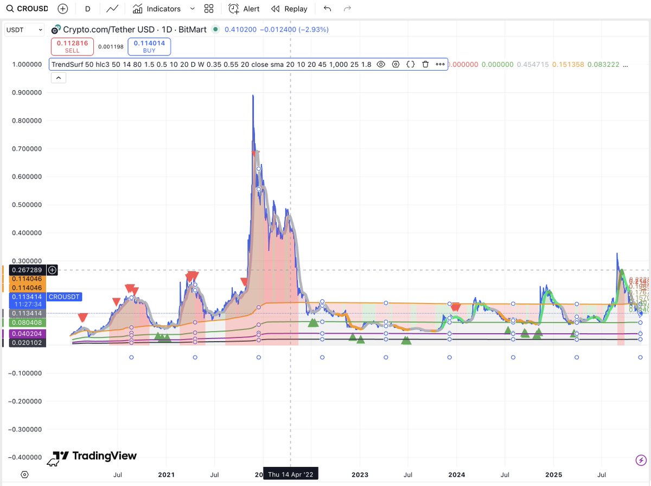
Task: Open the USDT currency dropdown
Action: tap(24, 29)
